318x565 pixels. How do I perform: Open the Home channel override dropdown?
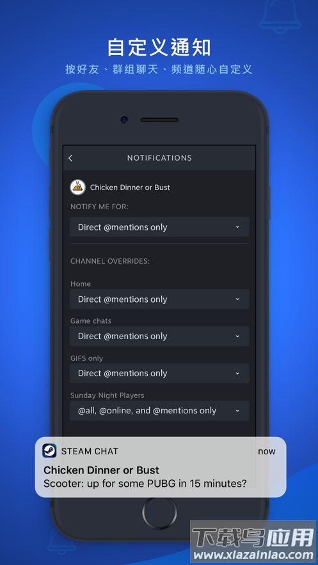(159, 299)
